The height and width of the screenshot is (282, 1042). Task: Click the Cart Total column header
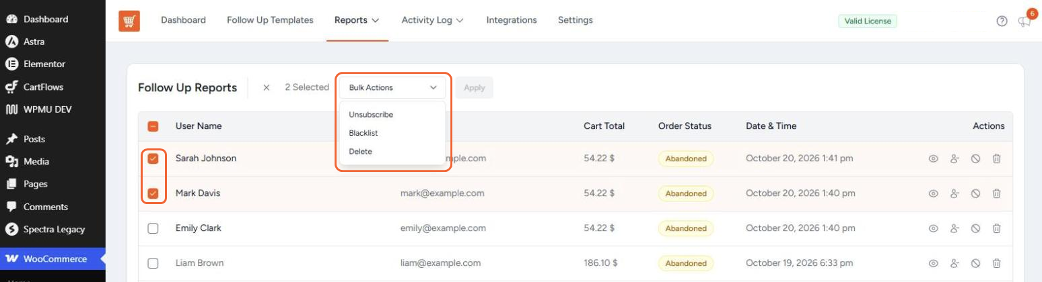(x=604, y=126)
